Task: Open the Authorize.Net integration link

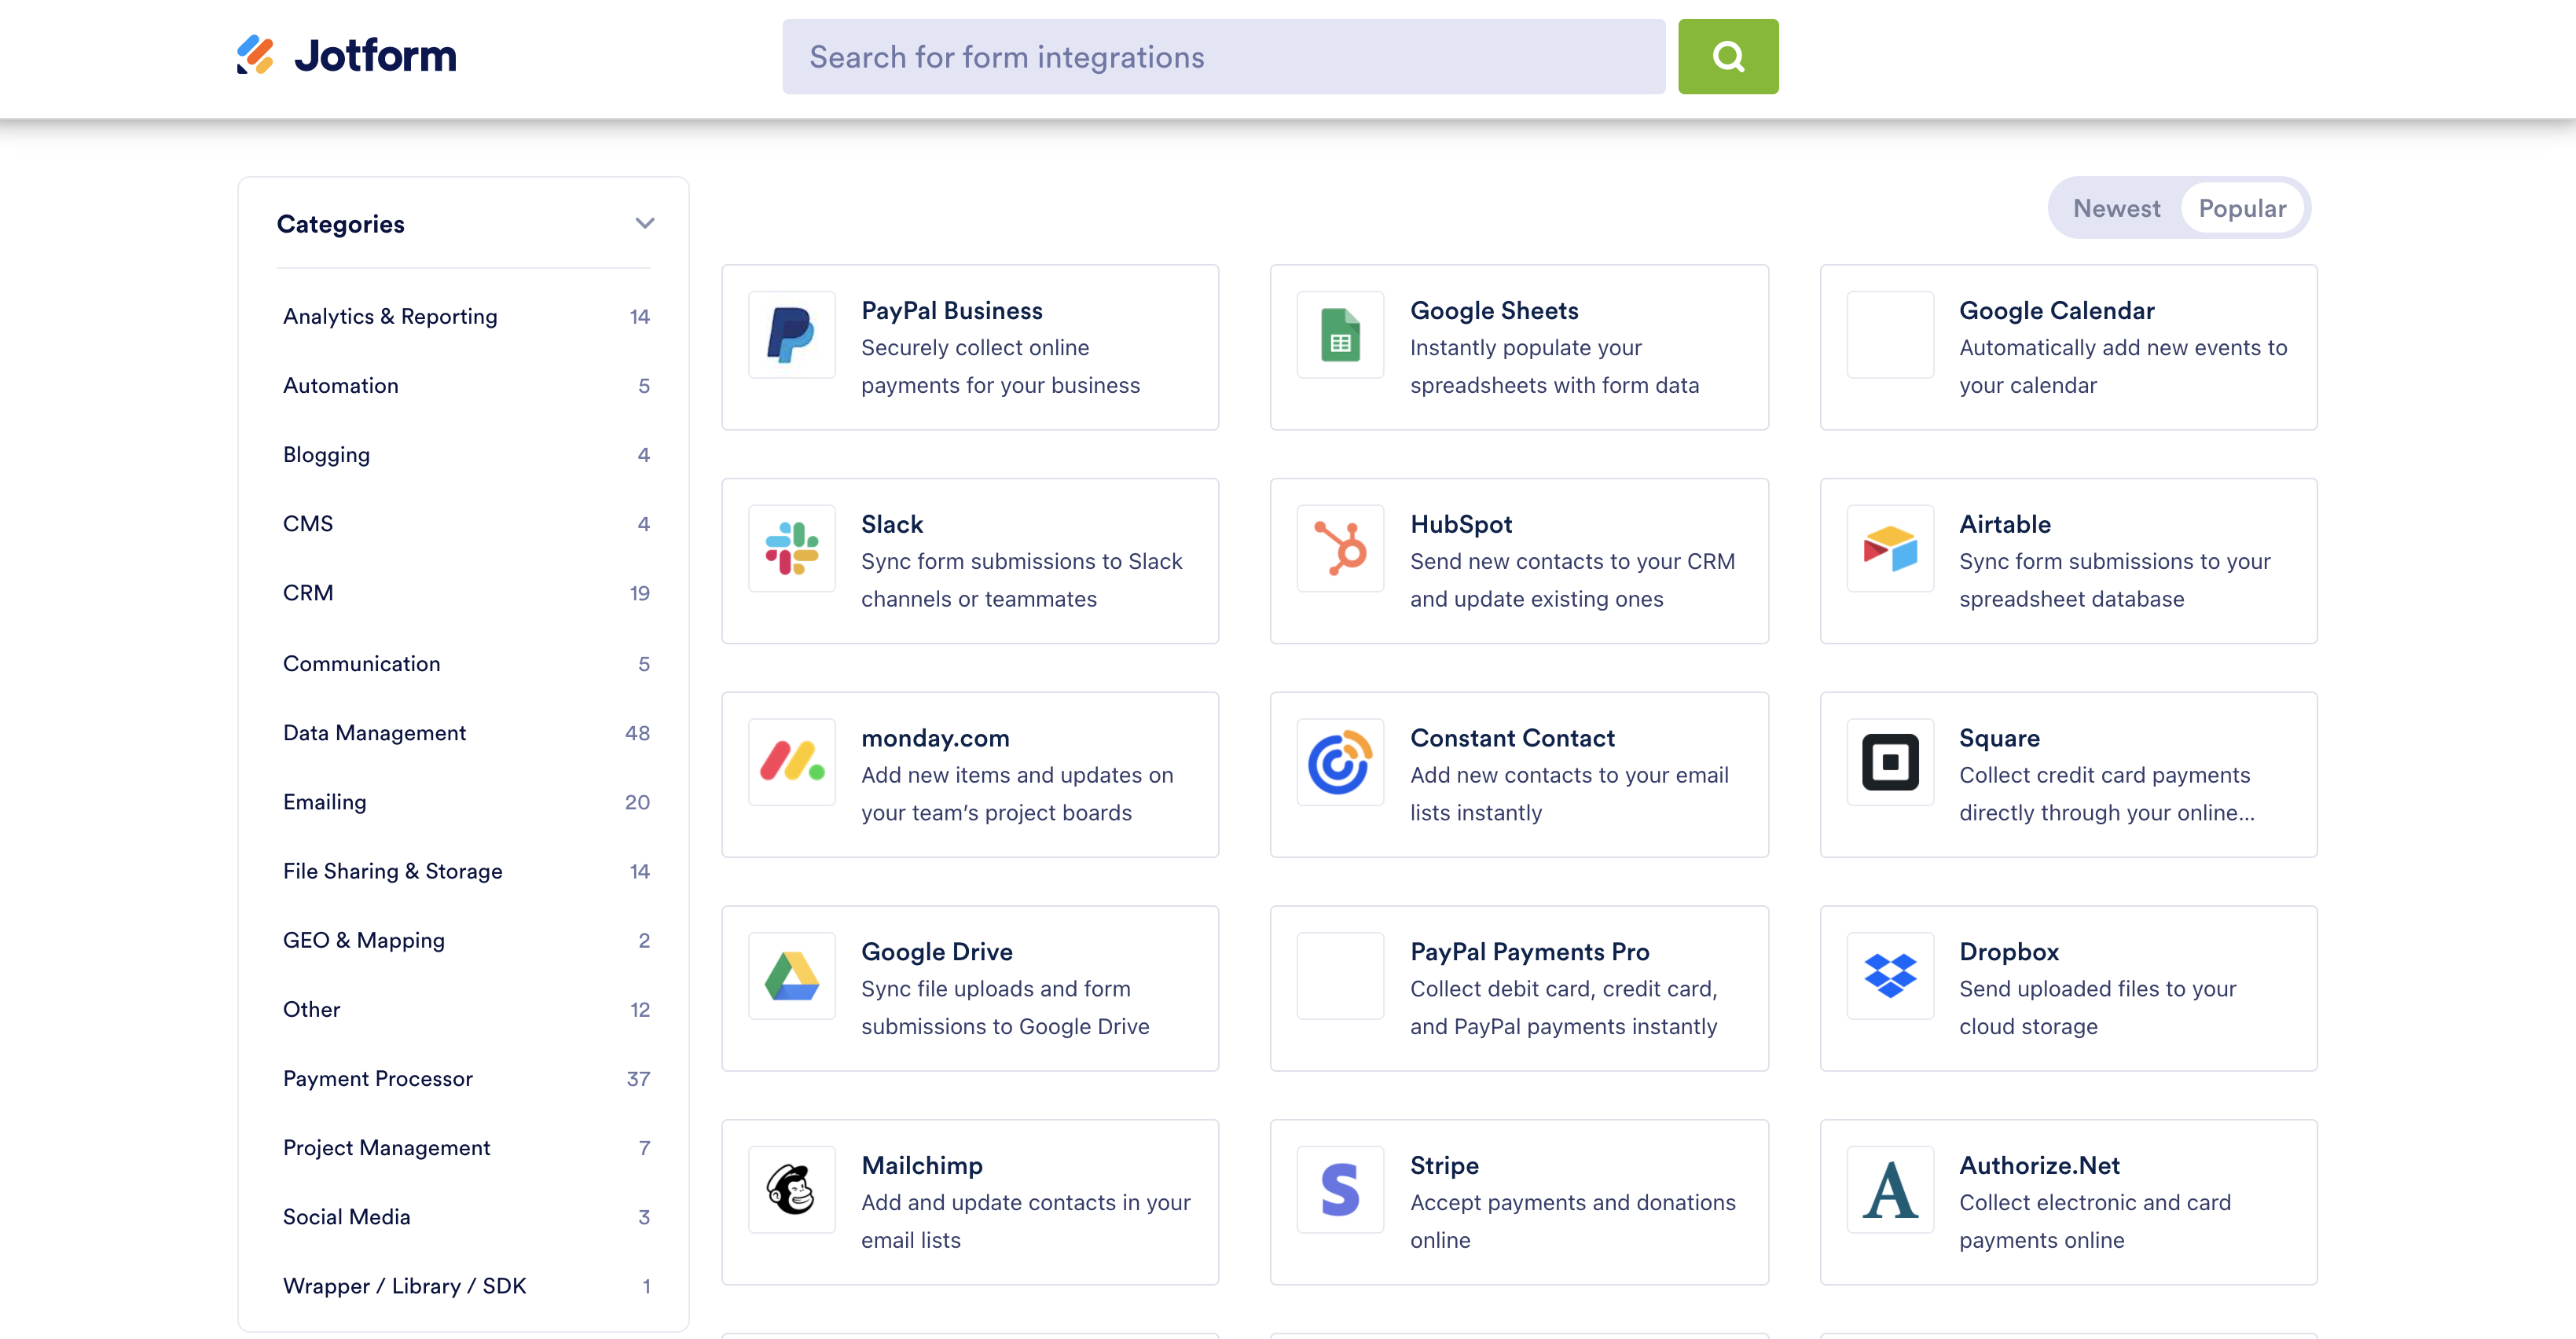Action: pyautogui.click(x=2039, y=1165)
